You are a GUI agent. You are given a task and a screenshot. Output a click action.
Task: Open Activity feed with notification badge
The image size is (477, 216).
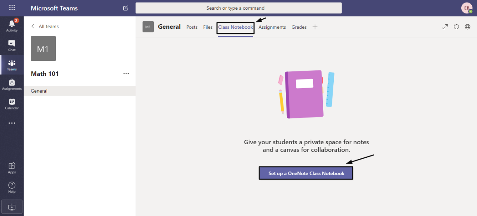pos(12,25)
